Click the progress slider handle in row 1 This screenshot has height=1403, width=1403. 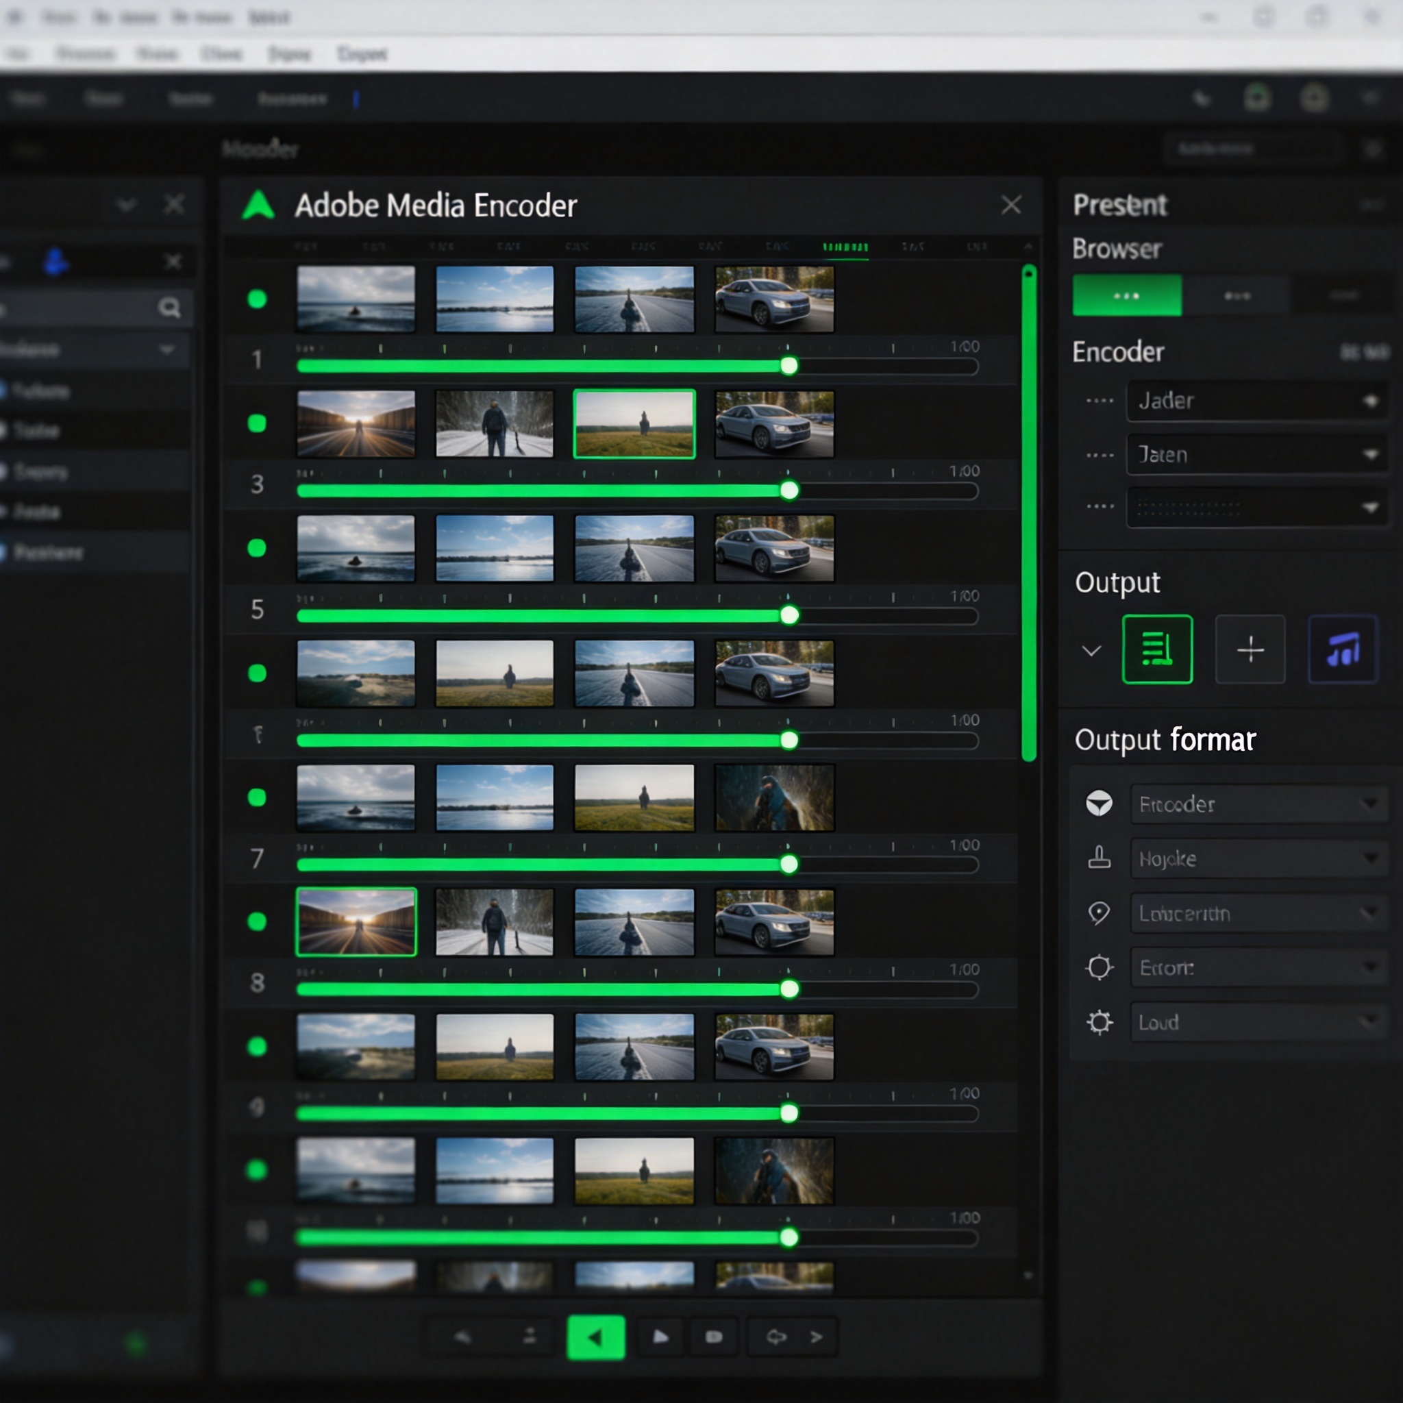pyautogui.click(x=789, y=365)
